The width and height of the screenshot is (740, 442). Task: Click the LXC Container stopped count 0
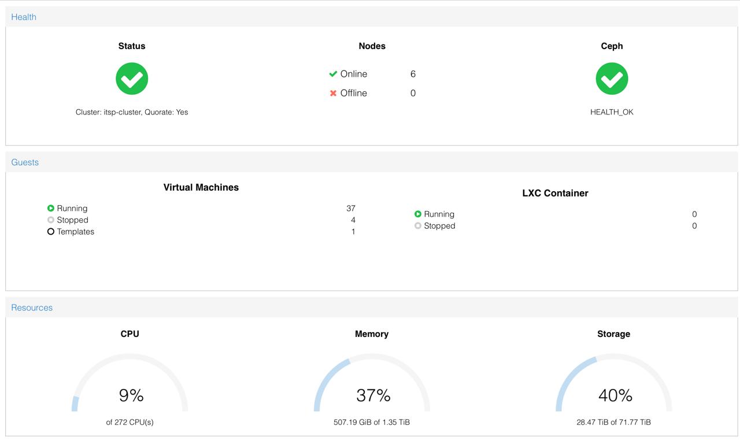click(x=694, y=225)
